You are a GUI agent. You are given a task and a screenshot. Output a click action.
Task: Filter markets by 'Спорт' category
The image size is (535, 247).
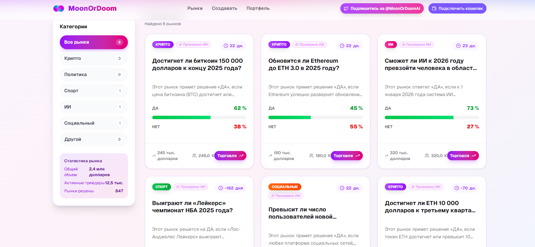tap(94, 91)
